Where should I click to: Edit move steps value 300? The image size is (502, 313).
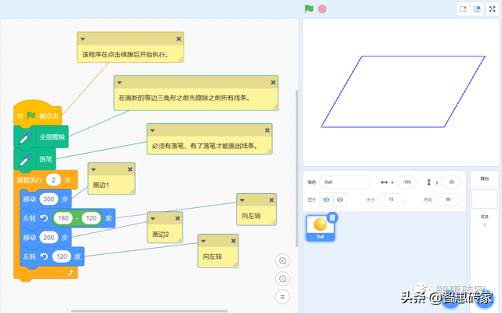(x=49, y=199)
